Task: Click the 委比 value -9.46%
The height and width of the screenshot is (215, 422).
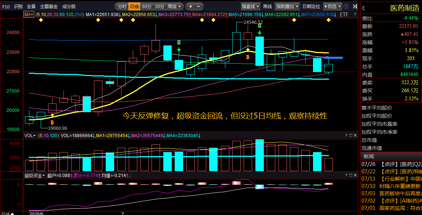Action: [x=410, y=18]
